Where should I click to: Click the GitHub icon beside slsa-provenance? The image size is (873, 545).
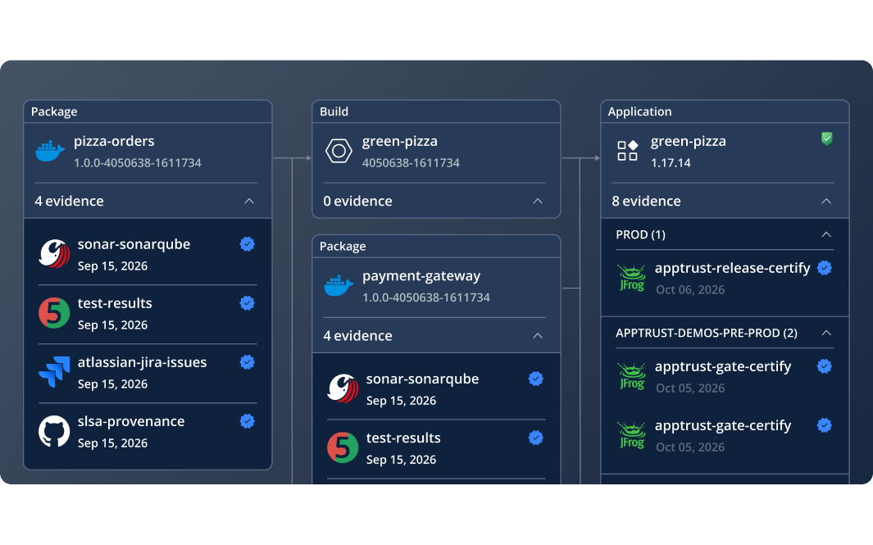click(x=54, y=431)
